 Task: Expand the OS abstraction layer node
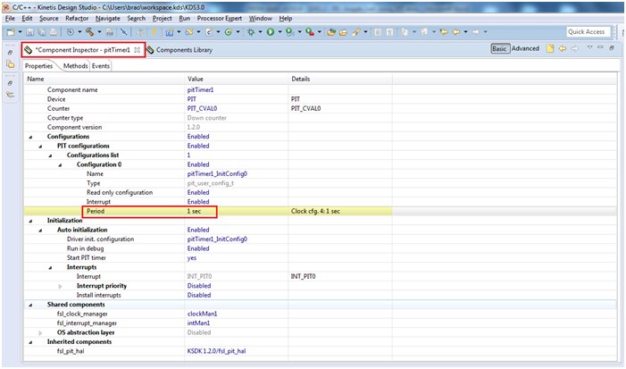[x=39, y=332]
